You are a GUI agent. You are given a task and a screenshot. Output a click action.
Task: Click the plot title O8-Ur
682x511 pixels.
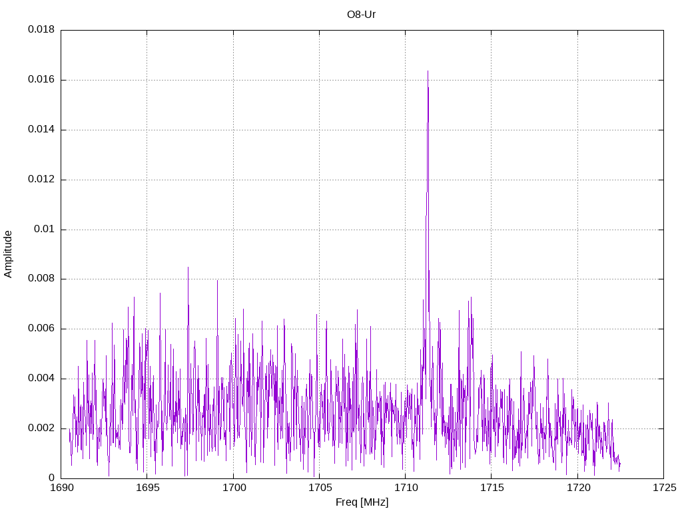tap(362, 14)
